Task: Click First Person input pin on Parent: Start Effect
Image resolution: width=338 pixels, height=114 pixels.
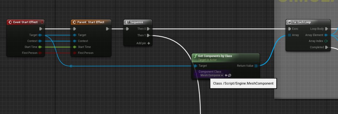Action: pos(75,53)
